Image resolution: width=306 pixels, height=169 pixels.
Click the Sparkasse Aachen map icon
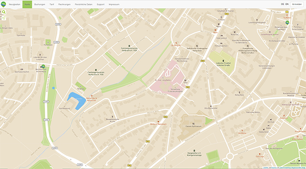tap(22, 69)
